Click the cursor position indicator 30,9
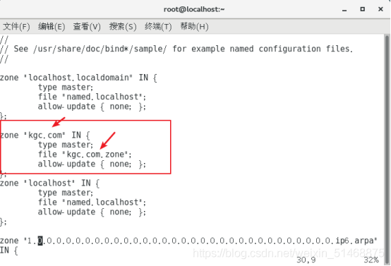 tap(306, 260)
